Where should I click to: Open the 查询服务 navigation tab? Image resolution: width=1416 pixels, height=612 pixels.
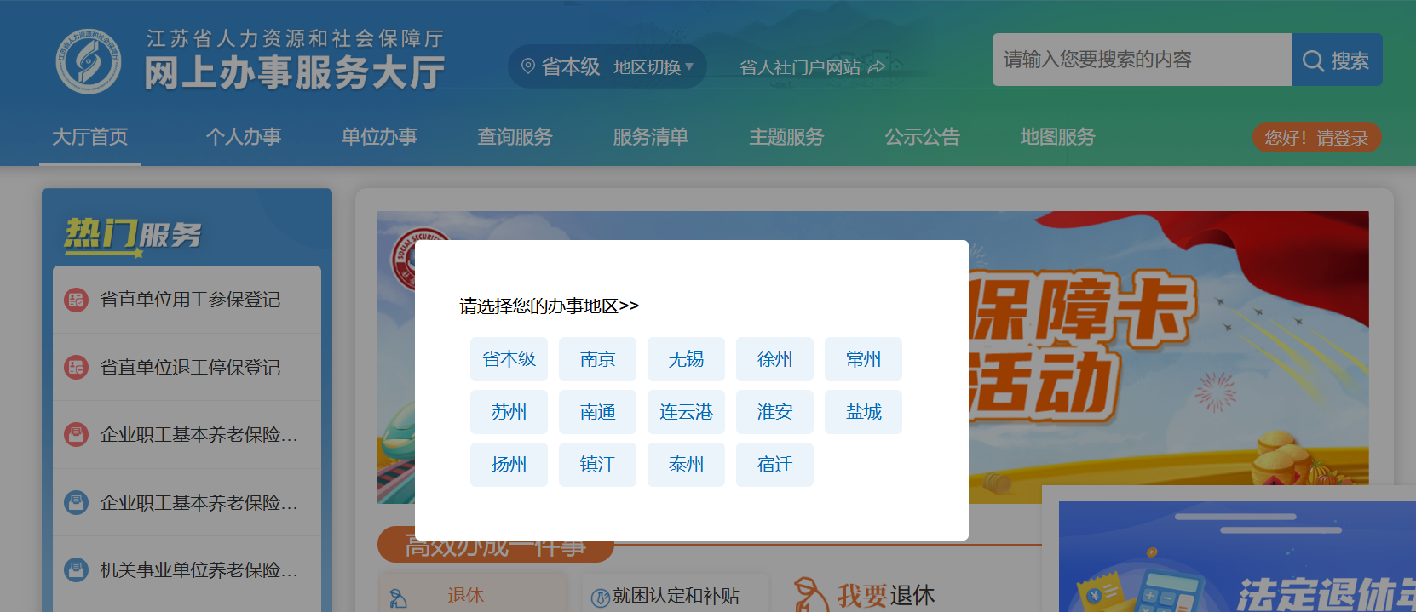click(x=515, y=137)
